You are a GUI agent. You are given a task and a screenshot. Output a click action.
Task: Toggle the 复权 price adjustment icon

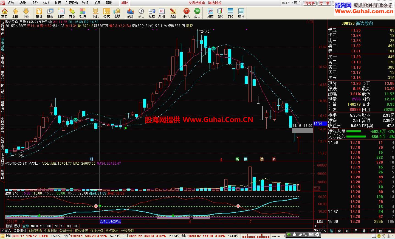click(152, 13)
